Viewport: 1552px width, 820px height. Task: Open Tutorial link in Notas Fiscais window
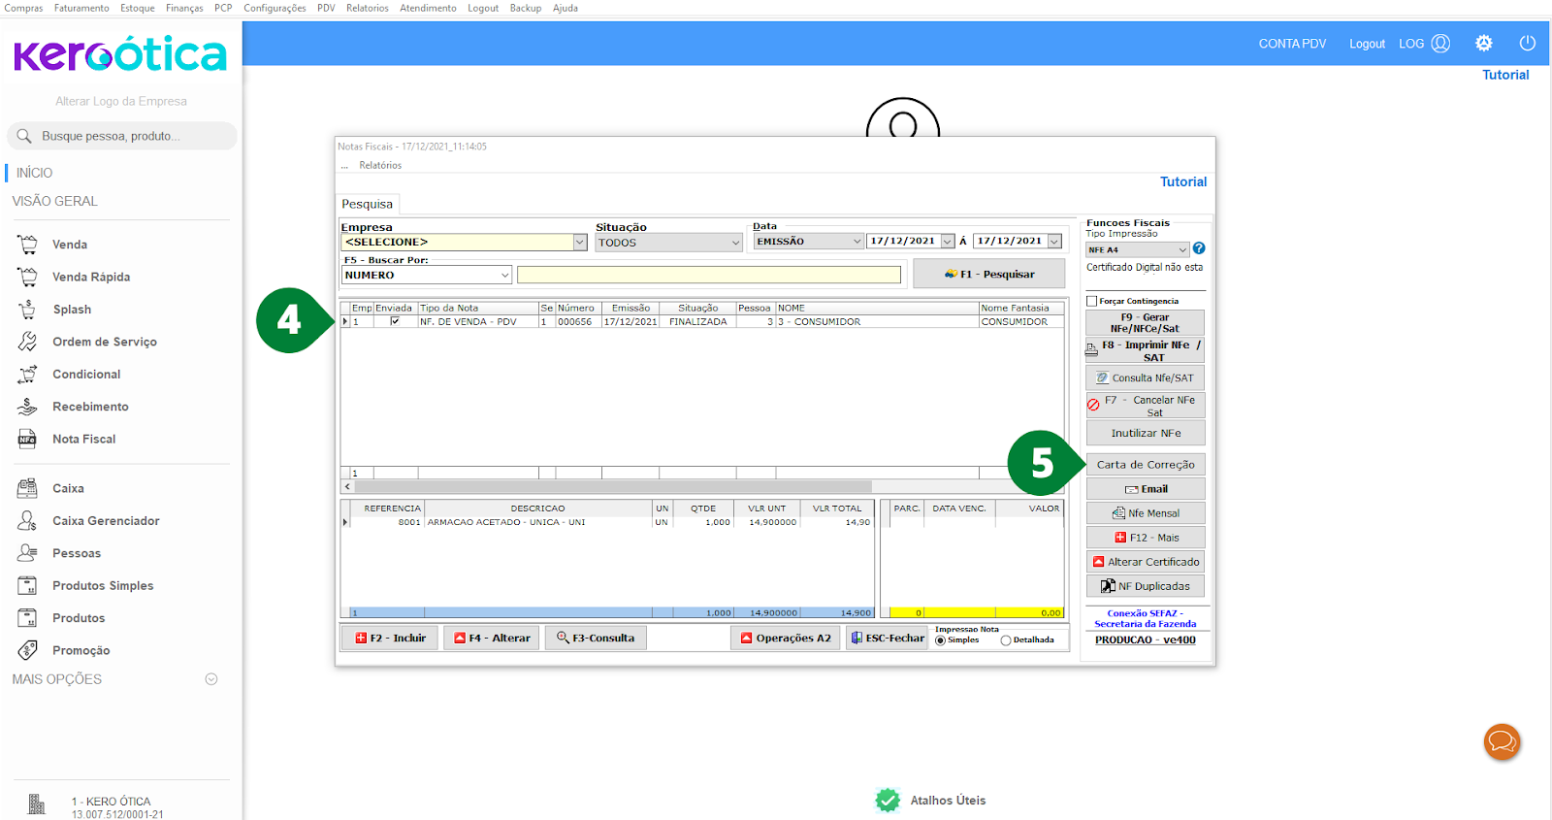coord(1183,181)
